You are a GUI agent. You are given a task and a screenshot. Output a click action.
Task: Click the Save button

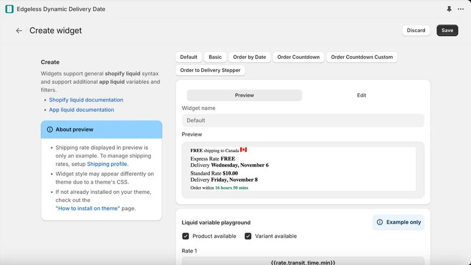tap(447, 31)
